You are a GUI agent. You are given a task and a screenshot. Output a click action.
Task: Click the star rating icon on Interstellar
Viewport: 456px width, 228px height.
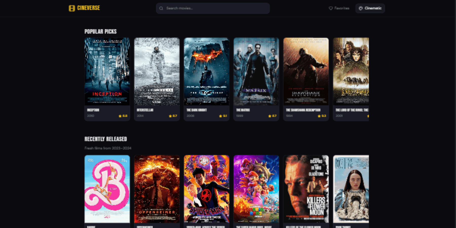click(x=170, y=116)
